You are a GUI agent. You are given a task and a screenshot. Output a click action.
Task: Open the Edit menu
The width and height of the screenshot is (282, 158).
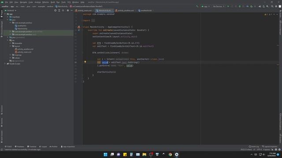click(x=11, y=2)
